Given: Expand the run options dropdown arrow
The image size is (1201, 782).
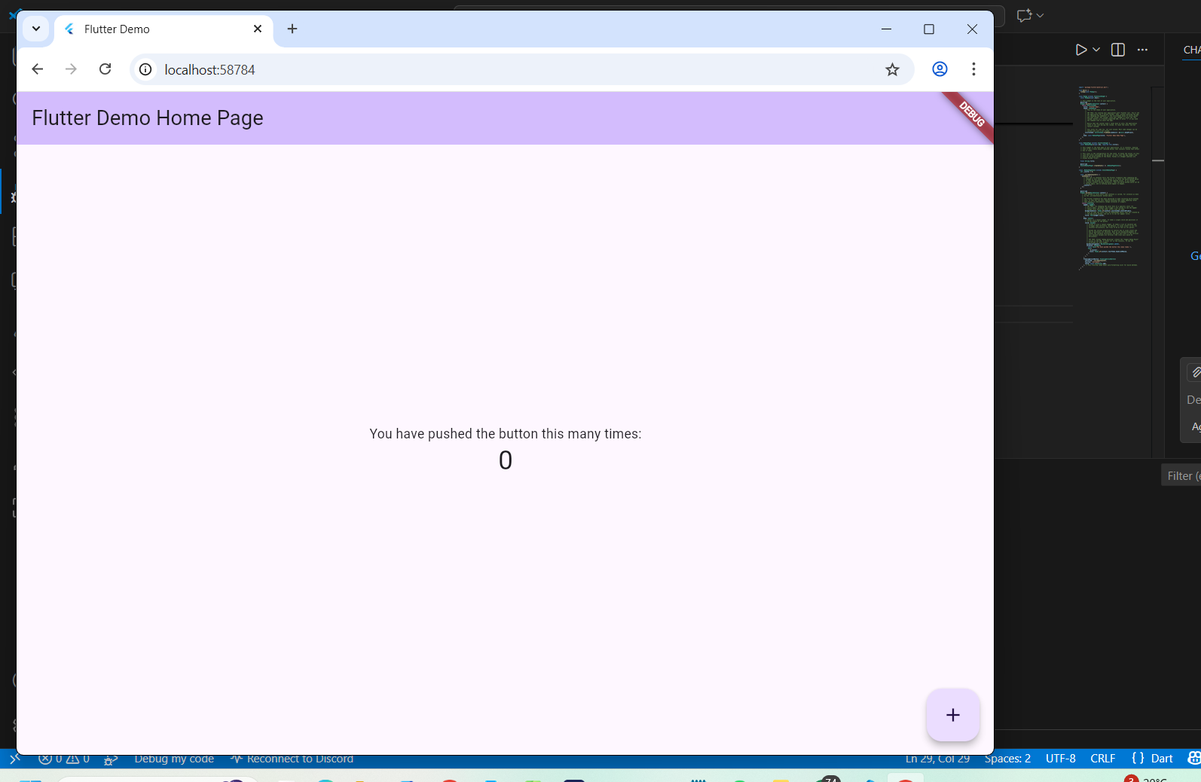Looking at the screenshot, I should click(1096, 50).
